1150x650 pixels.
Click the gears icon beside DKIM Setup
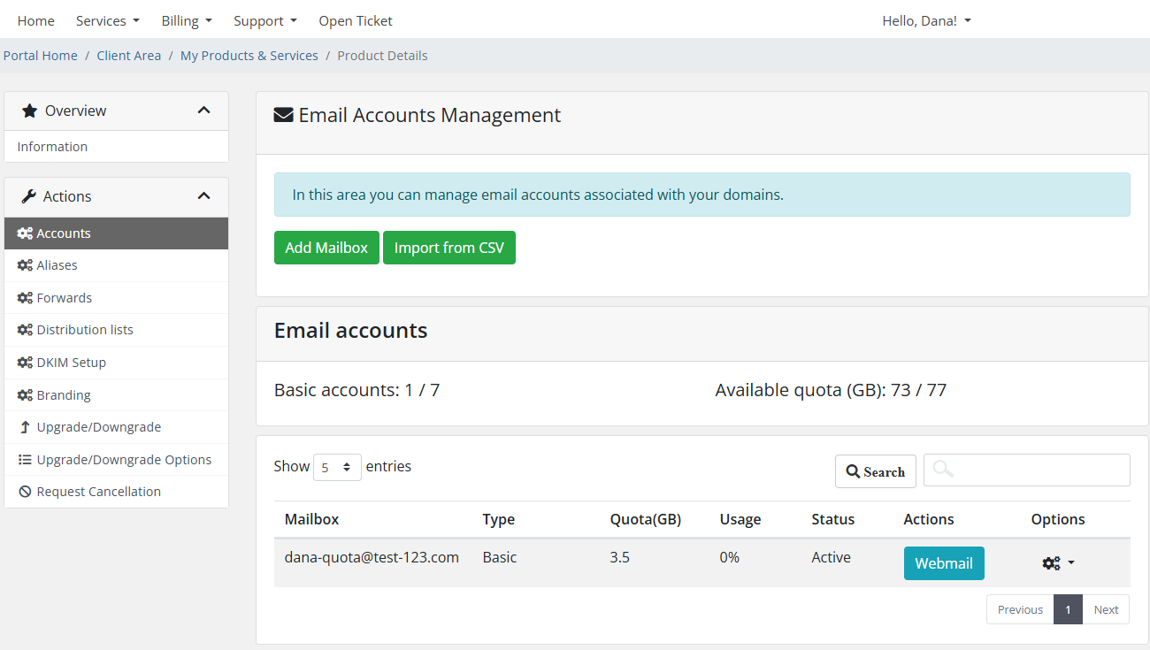click(25, 363)
